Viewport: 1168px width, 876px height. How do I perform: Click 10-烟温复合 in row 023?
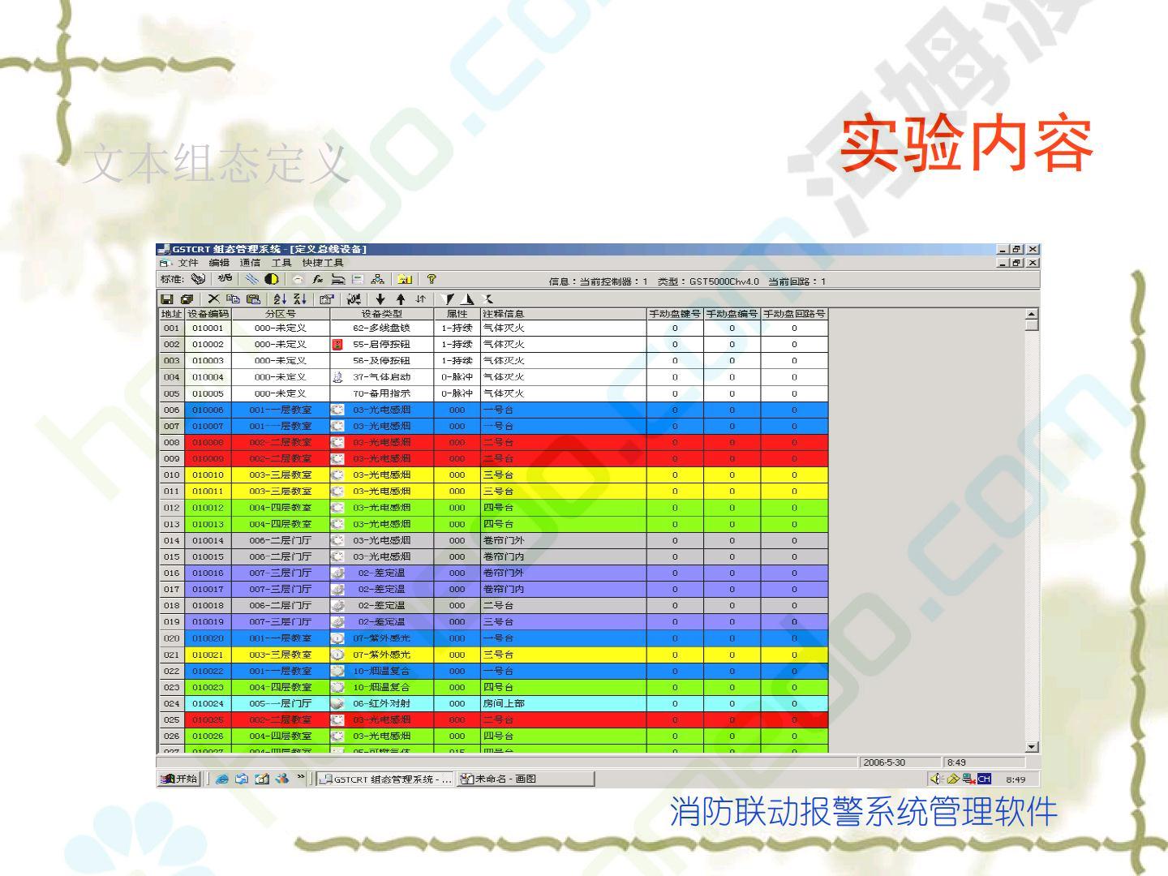click(x=381, y=687)
